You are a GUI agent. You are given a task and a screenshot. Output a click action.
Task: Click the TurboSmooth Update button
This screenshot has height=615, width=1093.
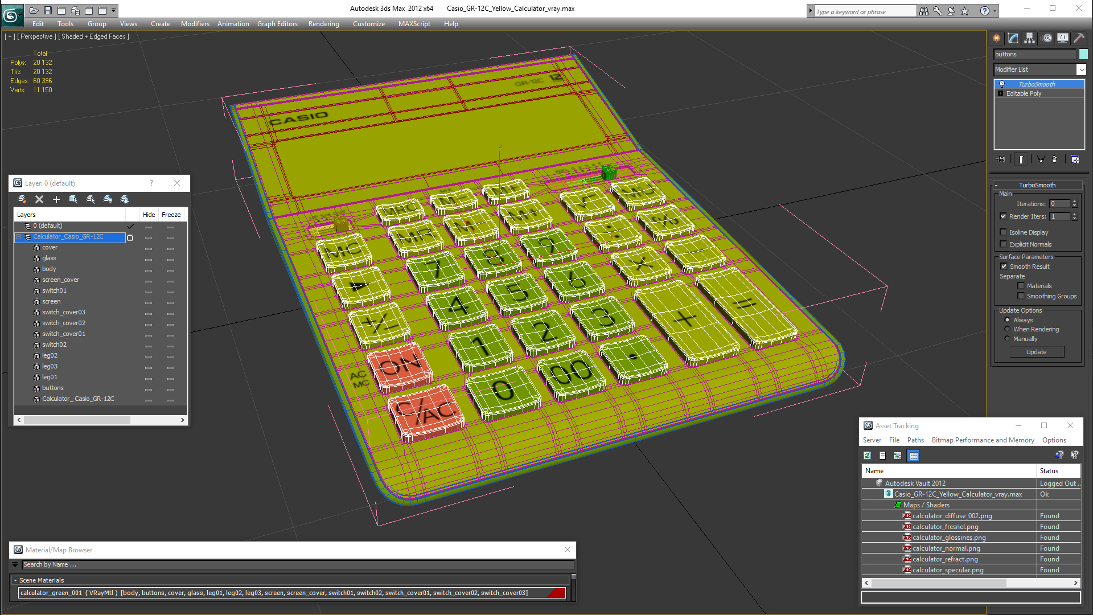1036,352
